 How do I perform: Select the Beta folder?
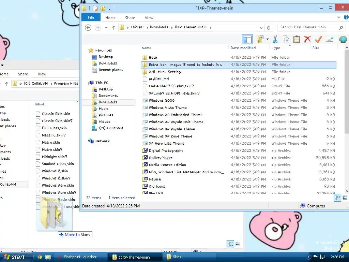[x=153, y=57]
